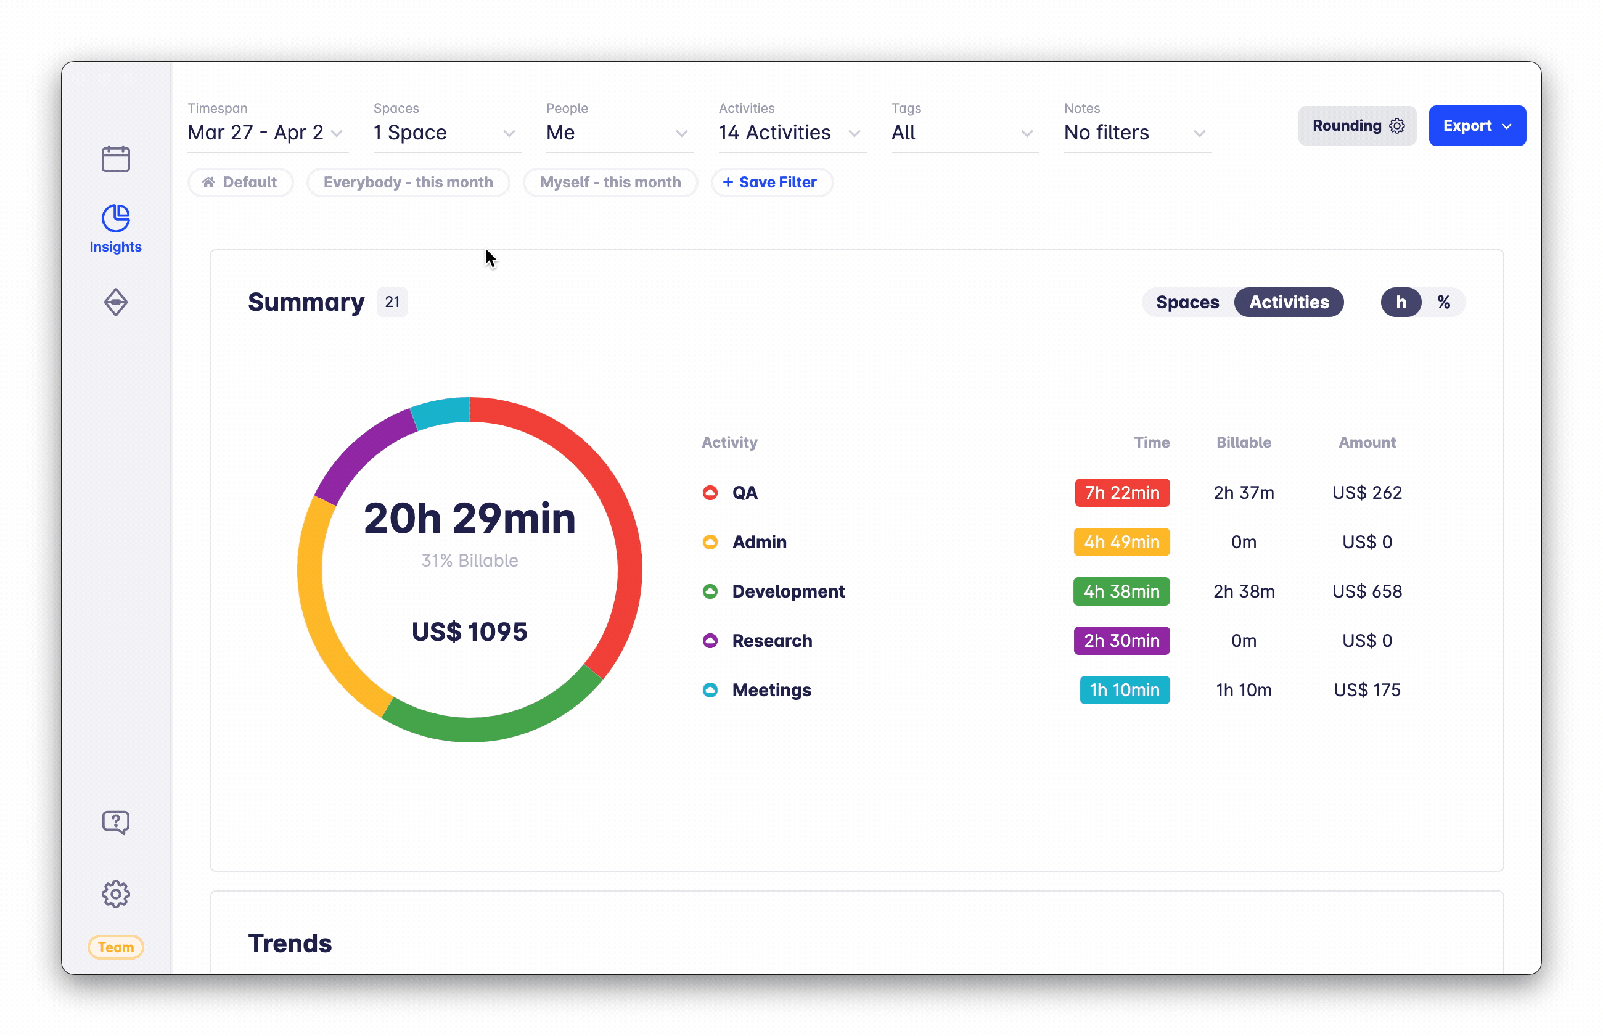
Task: Expand the Timespan Mar 27 - Apr 2 dropdown
Action: point(266,133)
